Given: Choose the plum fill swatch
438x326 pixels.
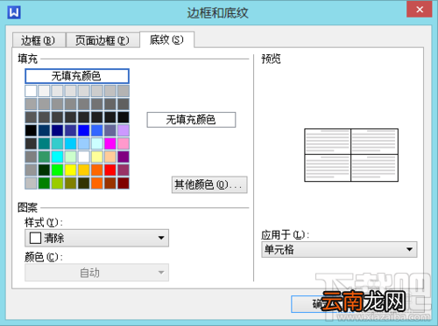Looking at the screenshot, I should click(124, 170).
